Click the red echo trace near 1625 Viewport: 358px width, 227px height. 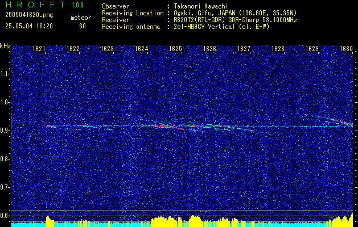tap(168, 127)
